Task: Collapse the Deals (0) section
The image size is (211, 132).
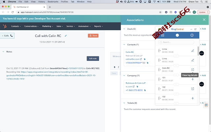Action: [124, 29]
